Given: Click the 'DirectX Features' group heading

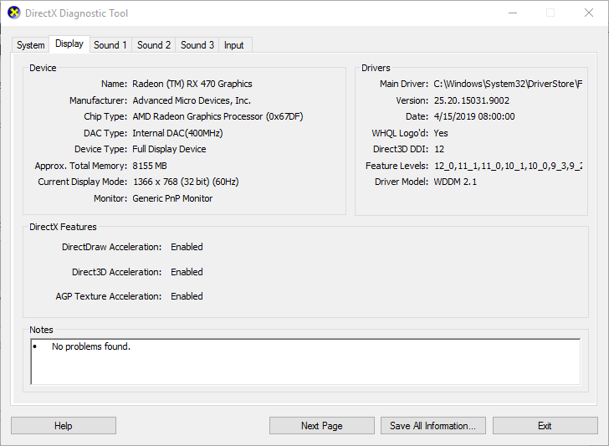Looking at the screenshot, I should tap(63, 227).
